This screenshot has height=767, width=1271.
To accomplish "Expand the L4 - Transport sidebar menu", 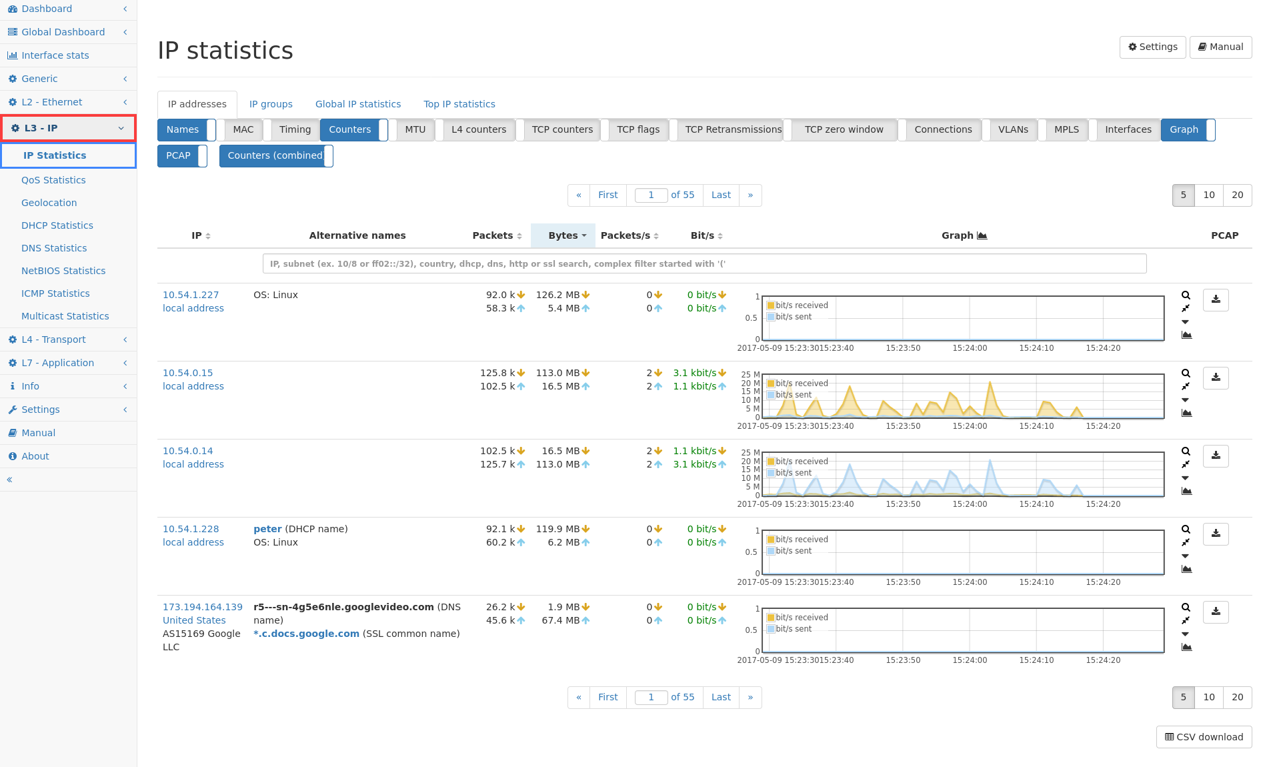I will point(68,339).
